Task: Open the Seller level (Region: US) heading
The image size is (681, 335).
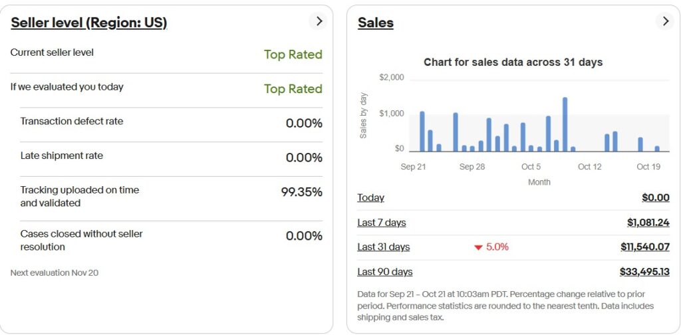Action: pyautogui.click(x=88, y=23)
